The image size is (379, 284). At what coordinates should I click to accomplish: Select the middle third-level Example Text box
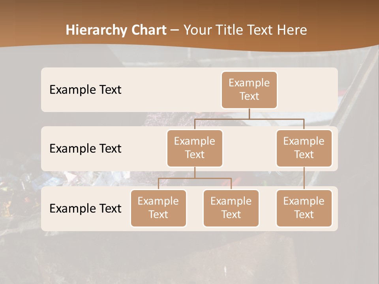[231, 208]
